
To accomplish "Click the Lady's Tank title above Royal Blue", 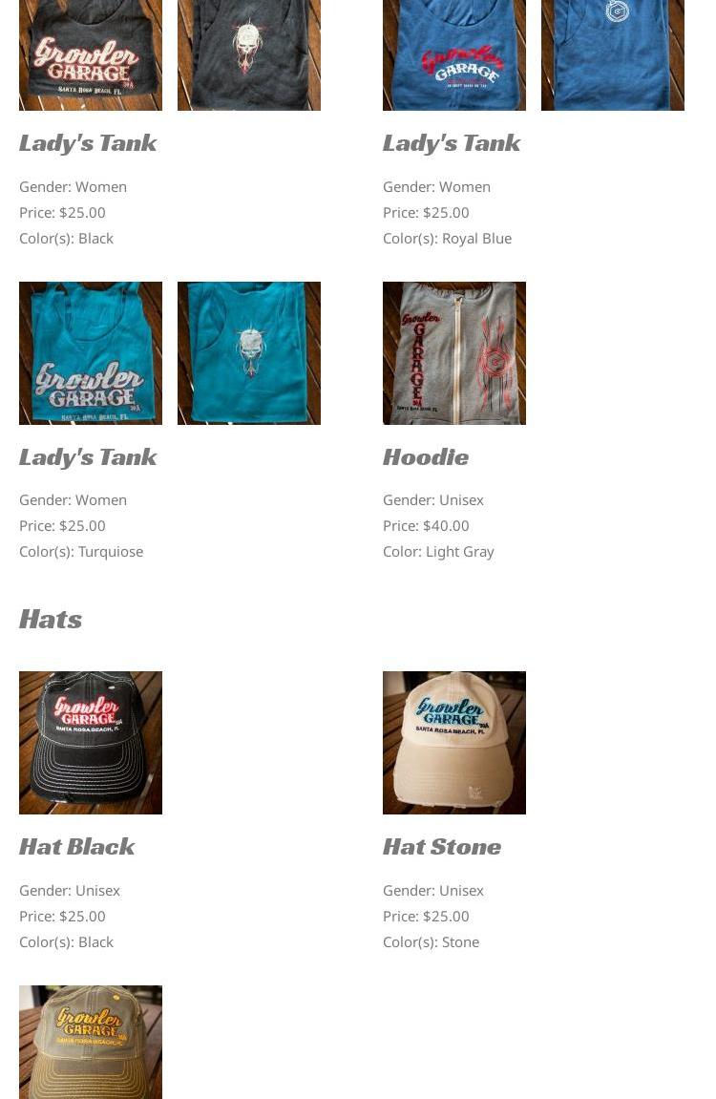I will 452,143.
